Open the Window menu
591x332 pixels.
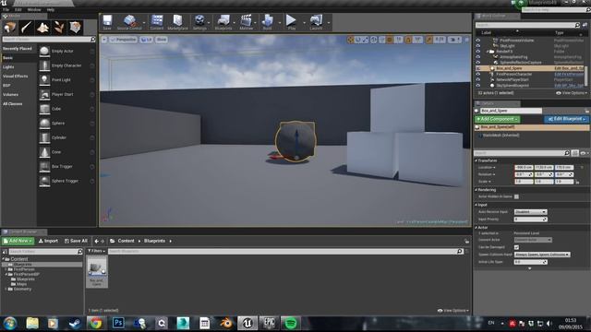pos(34,9)
